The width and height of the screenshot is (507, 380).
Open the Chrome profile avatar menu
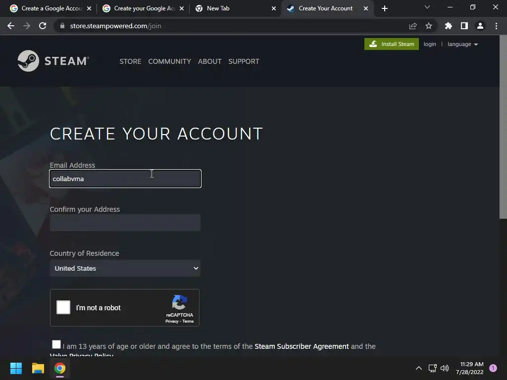[x=480, y=26]
